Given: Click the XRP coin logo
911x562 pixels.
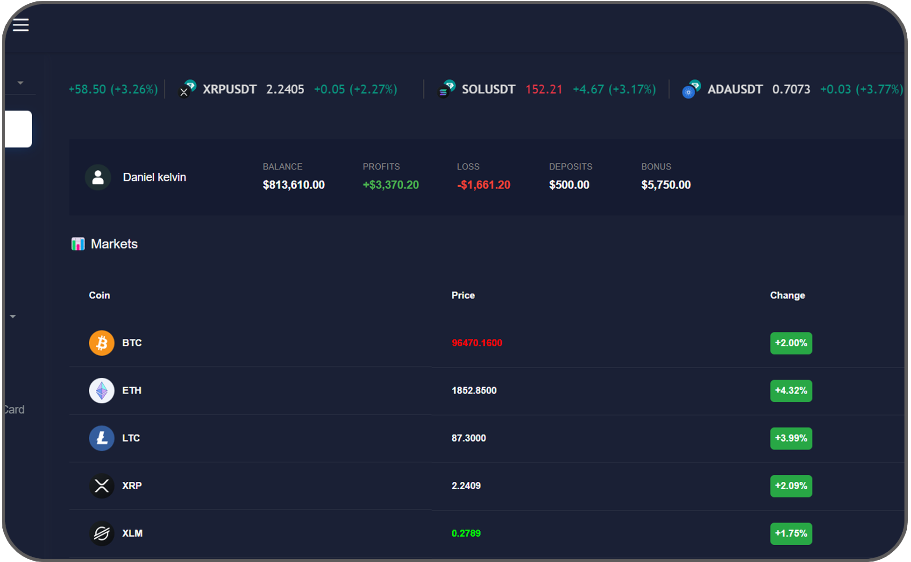Looking at the screenshot, I should pyautogui.click(x=101, y=486).
